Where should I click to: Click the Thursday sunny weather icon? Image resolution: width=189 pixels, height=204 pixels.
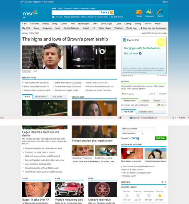(160, 195)
